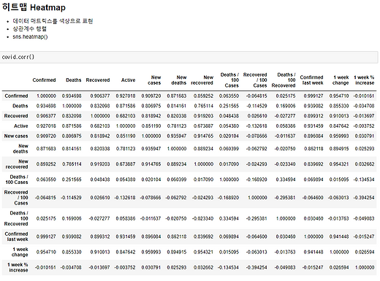
Task: Click cell value 0.941448 in Confirmed last week row
Action: tap(339, 236)
